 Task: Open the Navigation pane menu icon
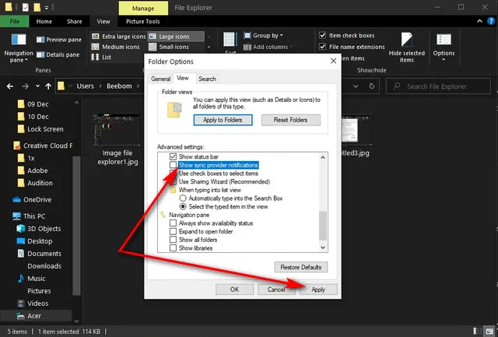pos(19,40)
